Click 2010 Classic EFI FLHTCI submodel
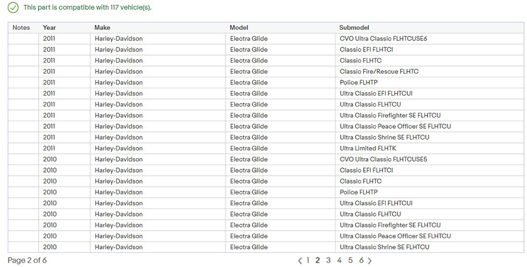This screenshot has height=267, width=527. 367,170
